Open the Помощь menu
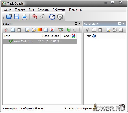This screenshot has width=128, height=113. coord(75,10)
